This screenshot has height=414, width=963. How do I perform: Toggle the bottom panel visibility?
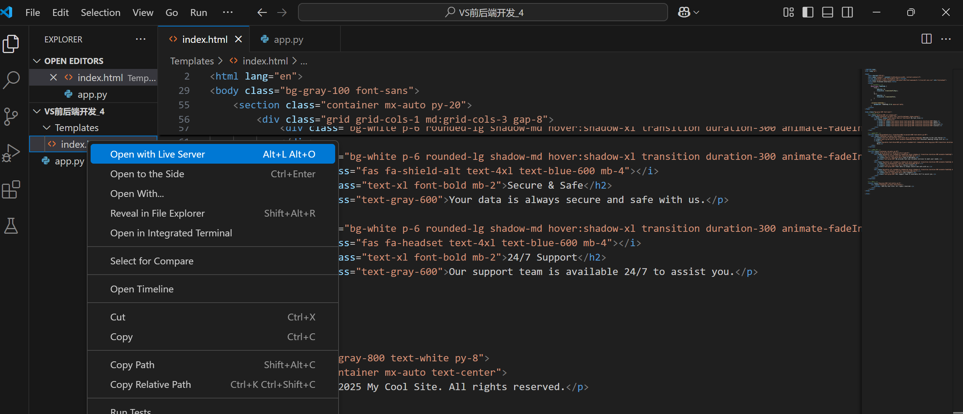(827, 12)
